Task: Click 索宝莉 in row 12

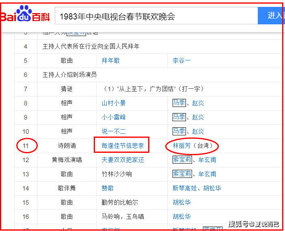Action: pos(182,160)
